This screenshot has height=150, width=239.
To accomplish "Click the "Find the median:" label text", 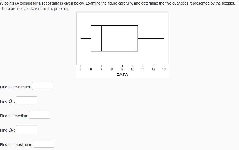I will (x=14, y=116).
